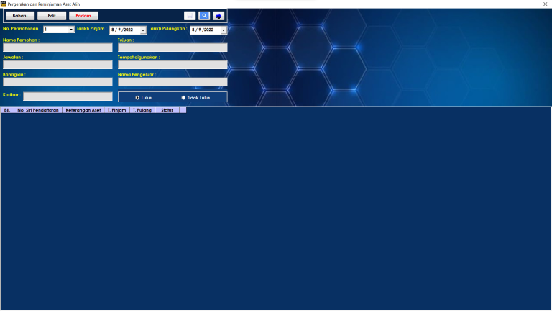Open the No. Permohonan dropdown
The image size is (552, 311).
click(x=71, y=30)
